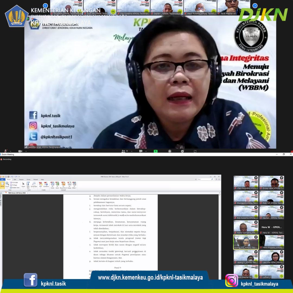
Task: Convert document To Image
Action: pos(69,185)
